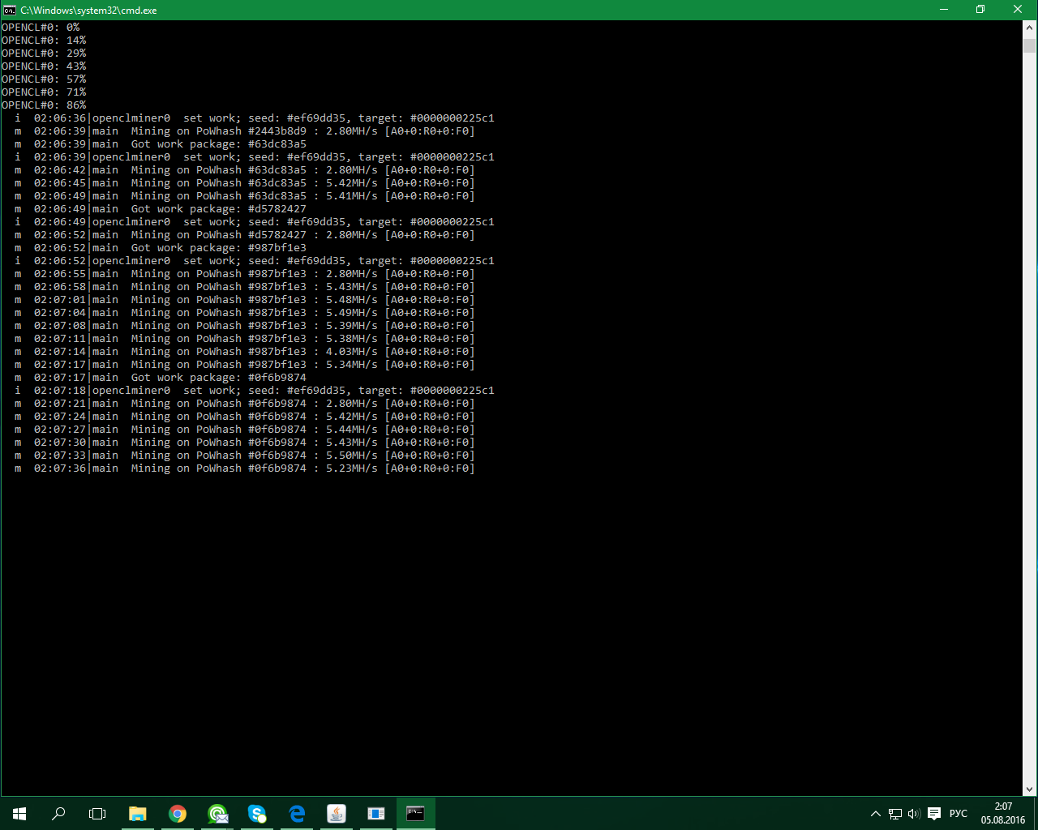1038x830 pixels.
Task: Open taskbar search magnifier
Action: tap(58, 814)
